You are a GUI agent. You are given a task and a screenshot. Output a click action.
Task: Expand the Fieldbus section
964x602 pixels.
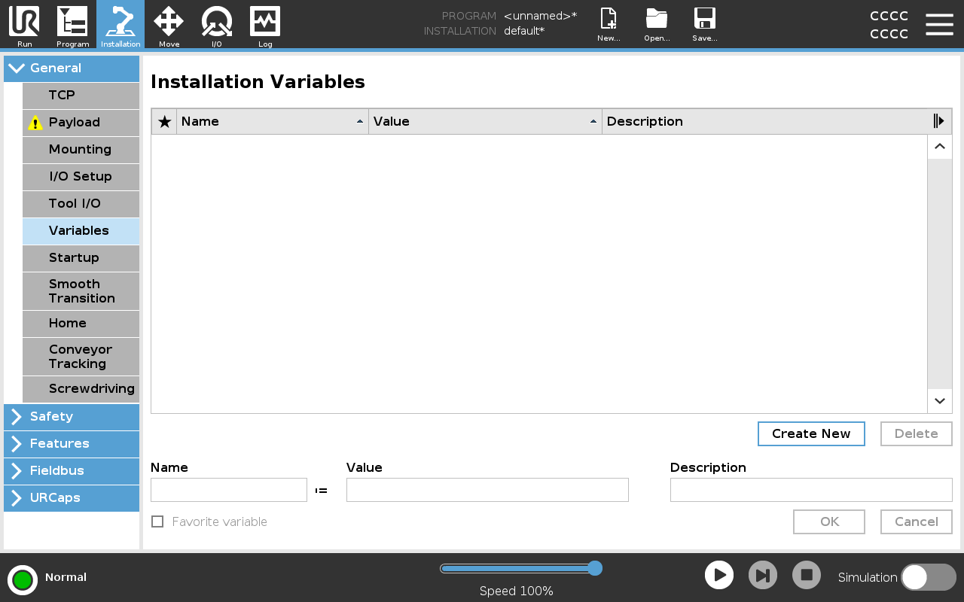(71, 471)
